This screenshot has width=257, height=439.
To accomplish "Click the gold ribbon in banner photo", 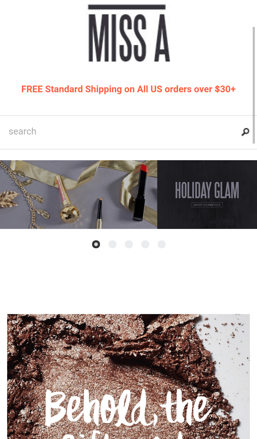I will tap(90, 176).
